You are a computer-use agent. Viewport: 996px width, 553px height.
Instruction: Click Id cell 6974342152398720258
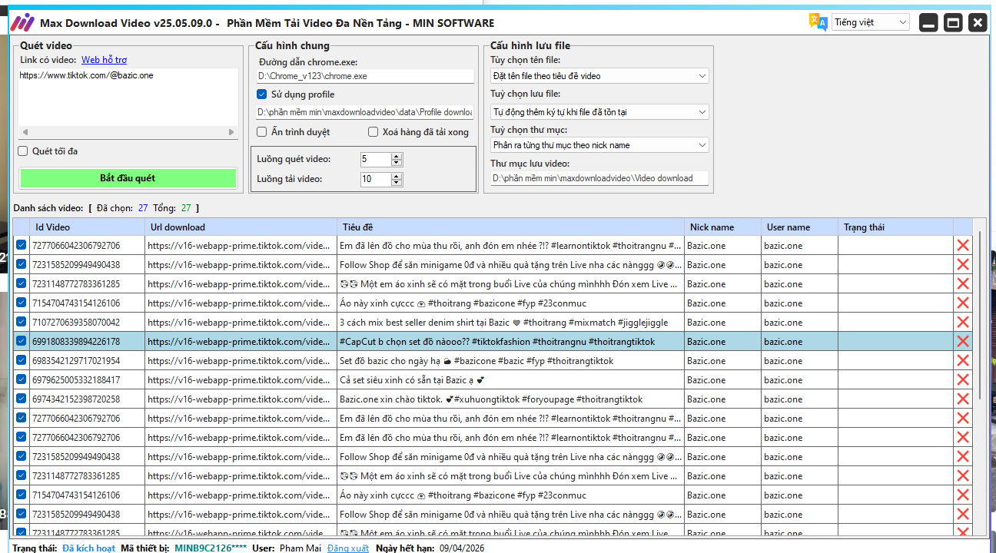point(87,399)
